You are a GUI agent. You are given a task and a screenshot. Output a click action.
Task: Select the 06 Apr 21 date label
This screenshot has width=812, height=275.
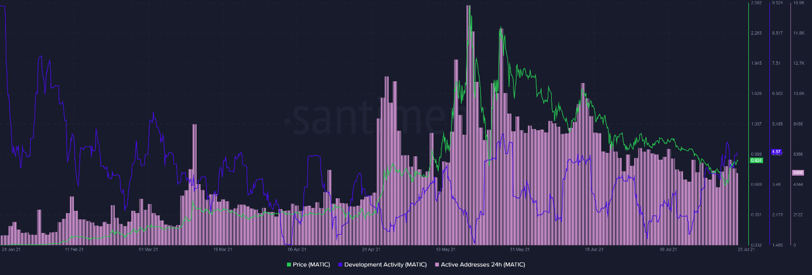tap(297, 249)
